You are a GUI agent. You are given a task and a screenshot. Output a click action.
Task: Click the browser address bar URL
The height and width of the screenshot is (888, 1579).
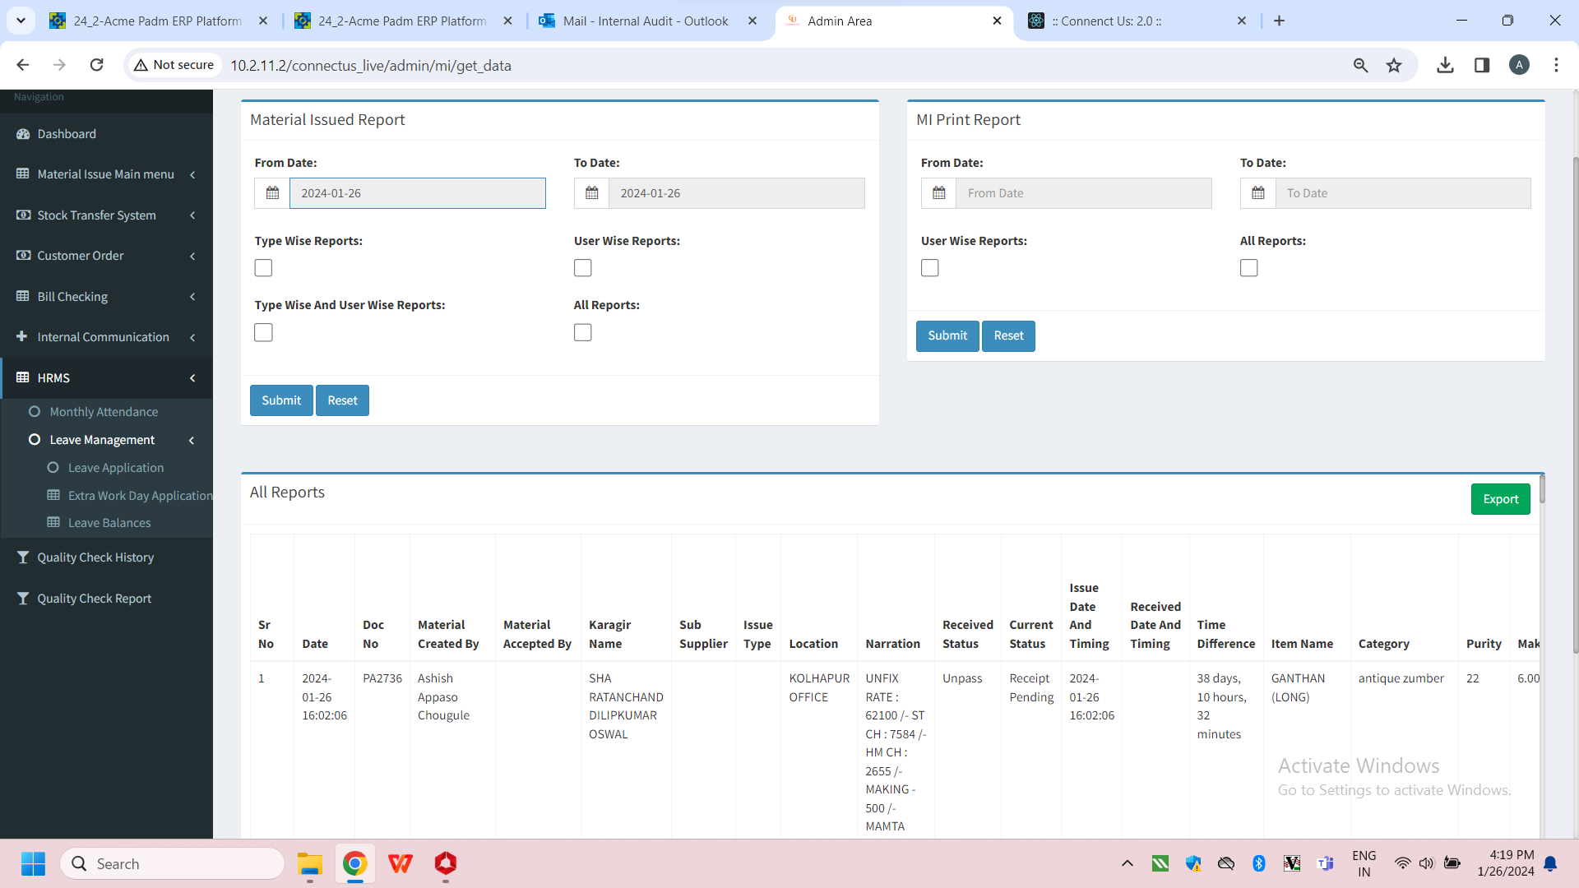point(371,65)
